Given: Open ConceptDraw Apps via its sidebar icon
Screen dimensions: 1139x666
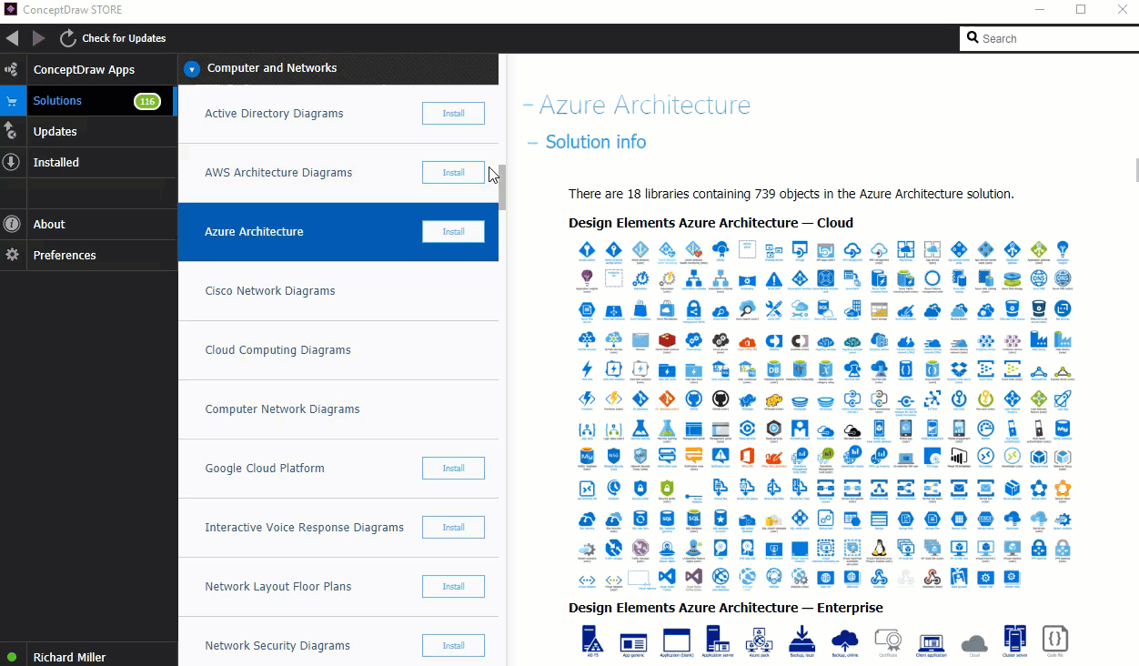Looking at the screenshot, I should point(11,69).
